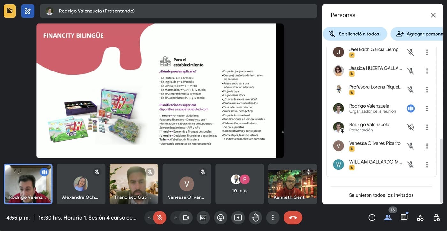Click the 'Personas' panel heading
Screen dimensions: 447x231
coord(343,15)
